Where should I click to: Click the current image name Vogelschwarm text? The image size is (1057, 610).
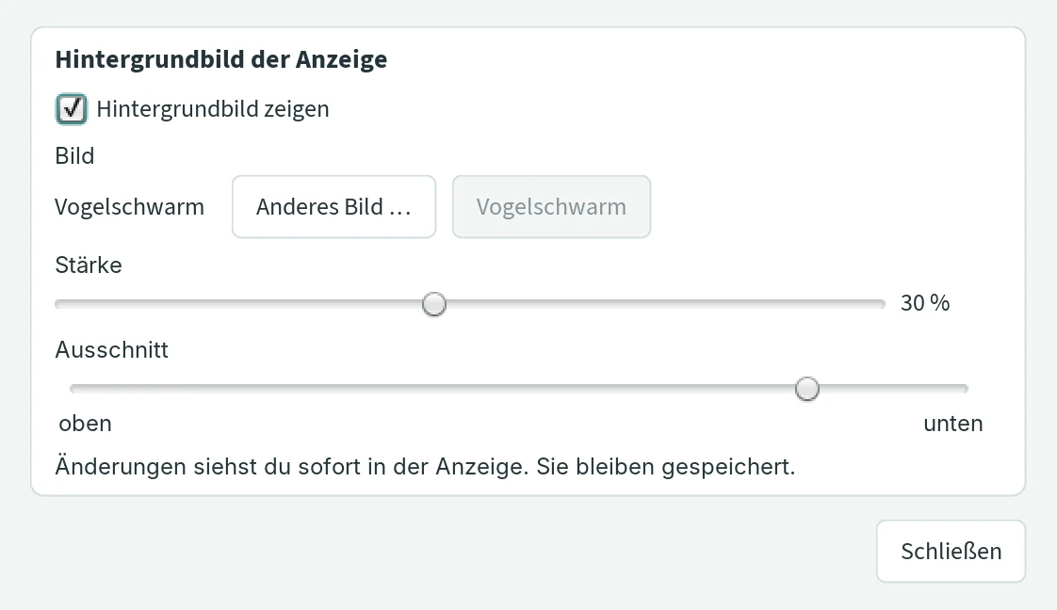129,207
